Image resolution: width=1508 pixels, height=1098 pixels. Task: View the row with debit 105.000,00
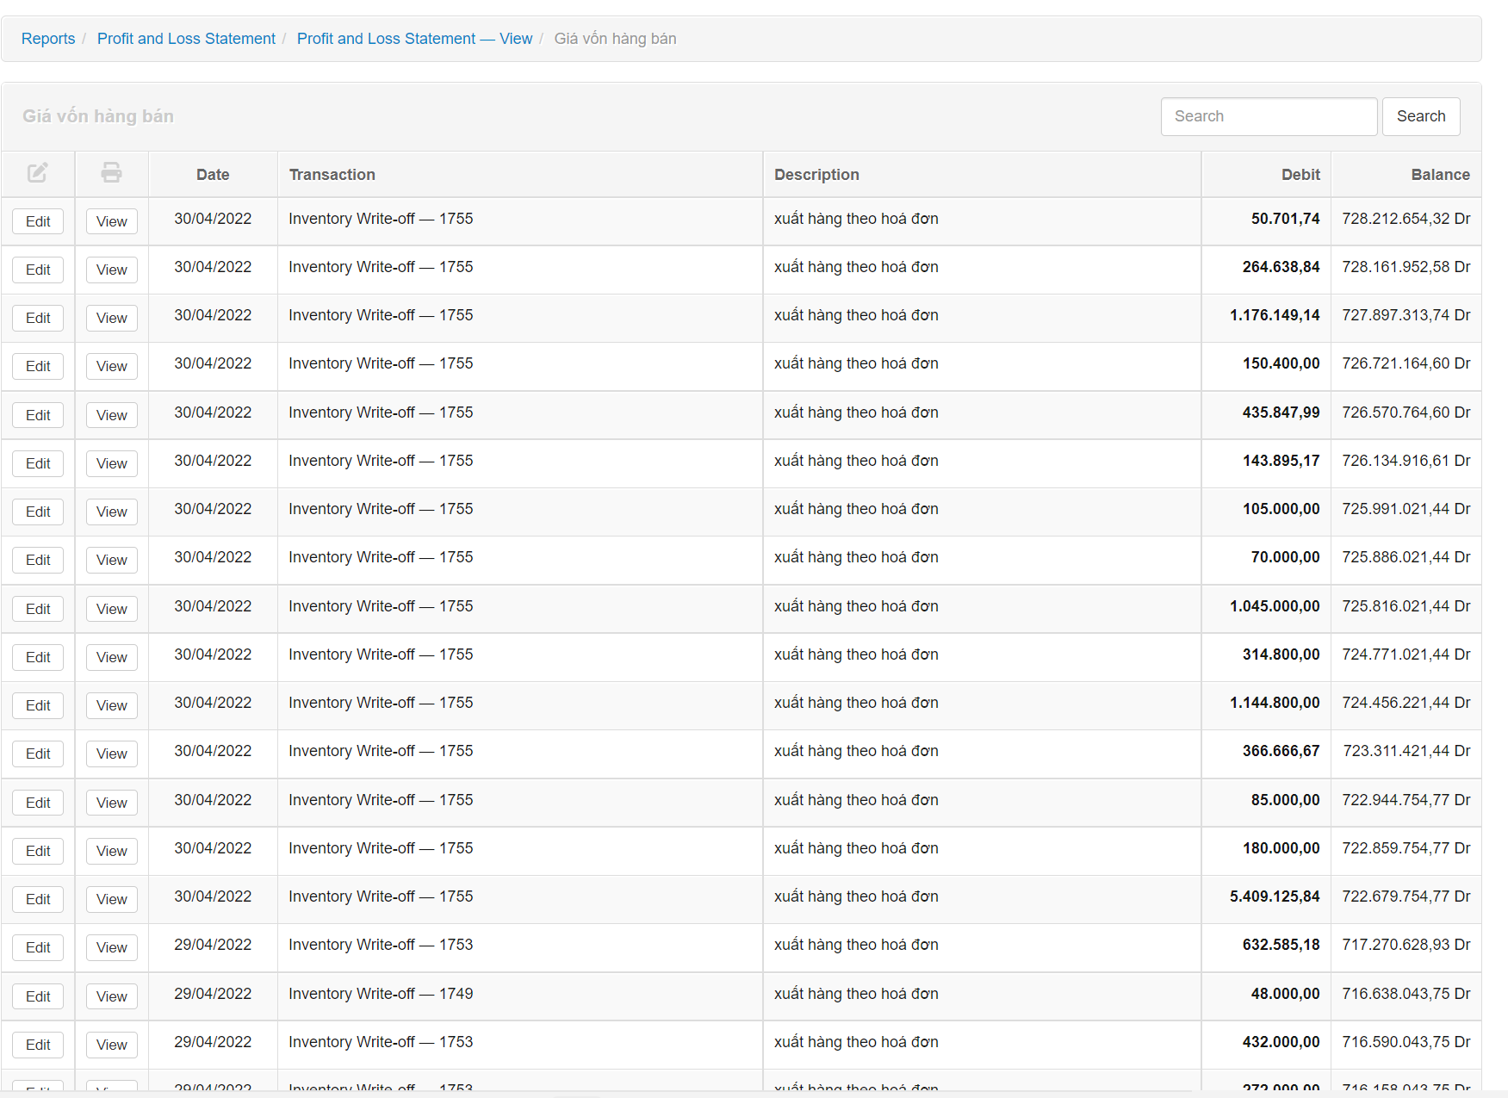coord(112,512)
